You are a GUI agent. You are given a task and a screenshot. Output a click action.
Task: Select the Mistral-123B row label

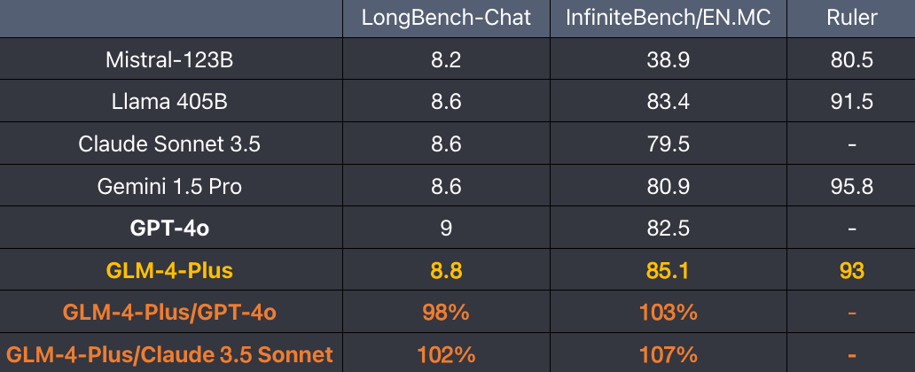(170, 59)
